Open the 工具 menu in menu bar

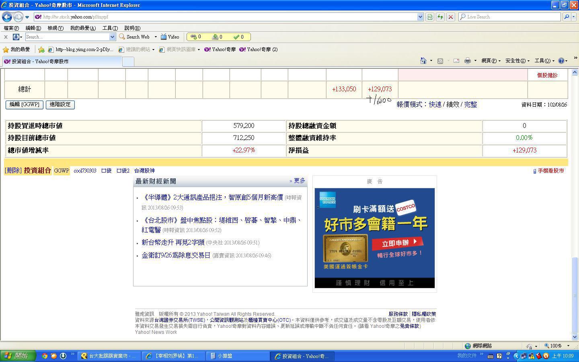[x=110, y=28]
